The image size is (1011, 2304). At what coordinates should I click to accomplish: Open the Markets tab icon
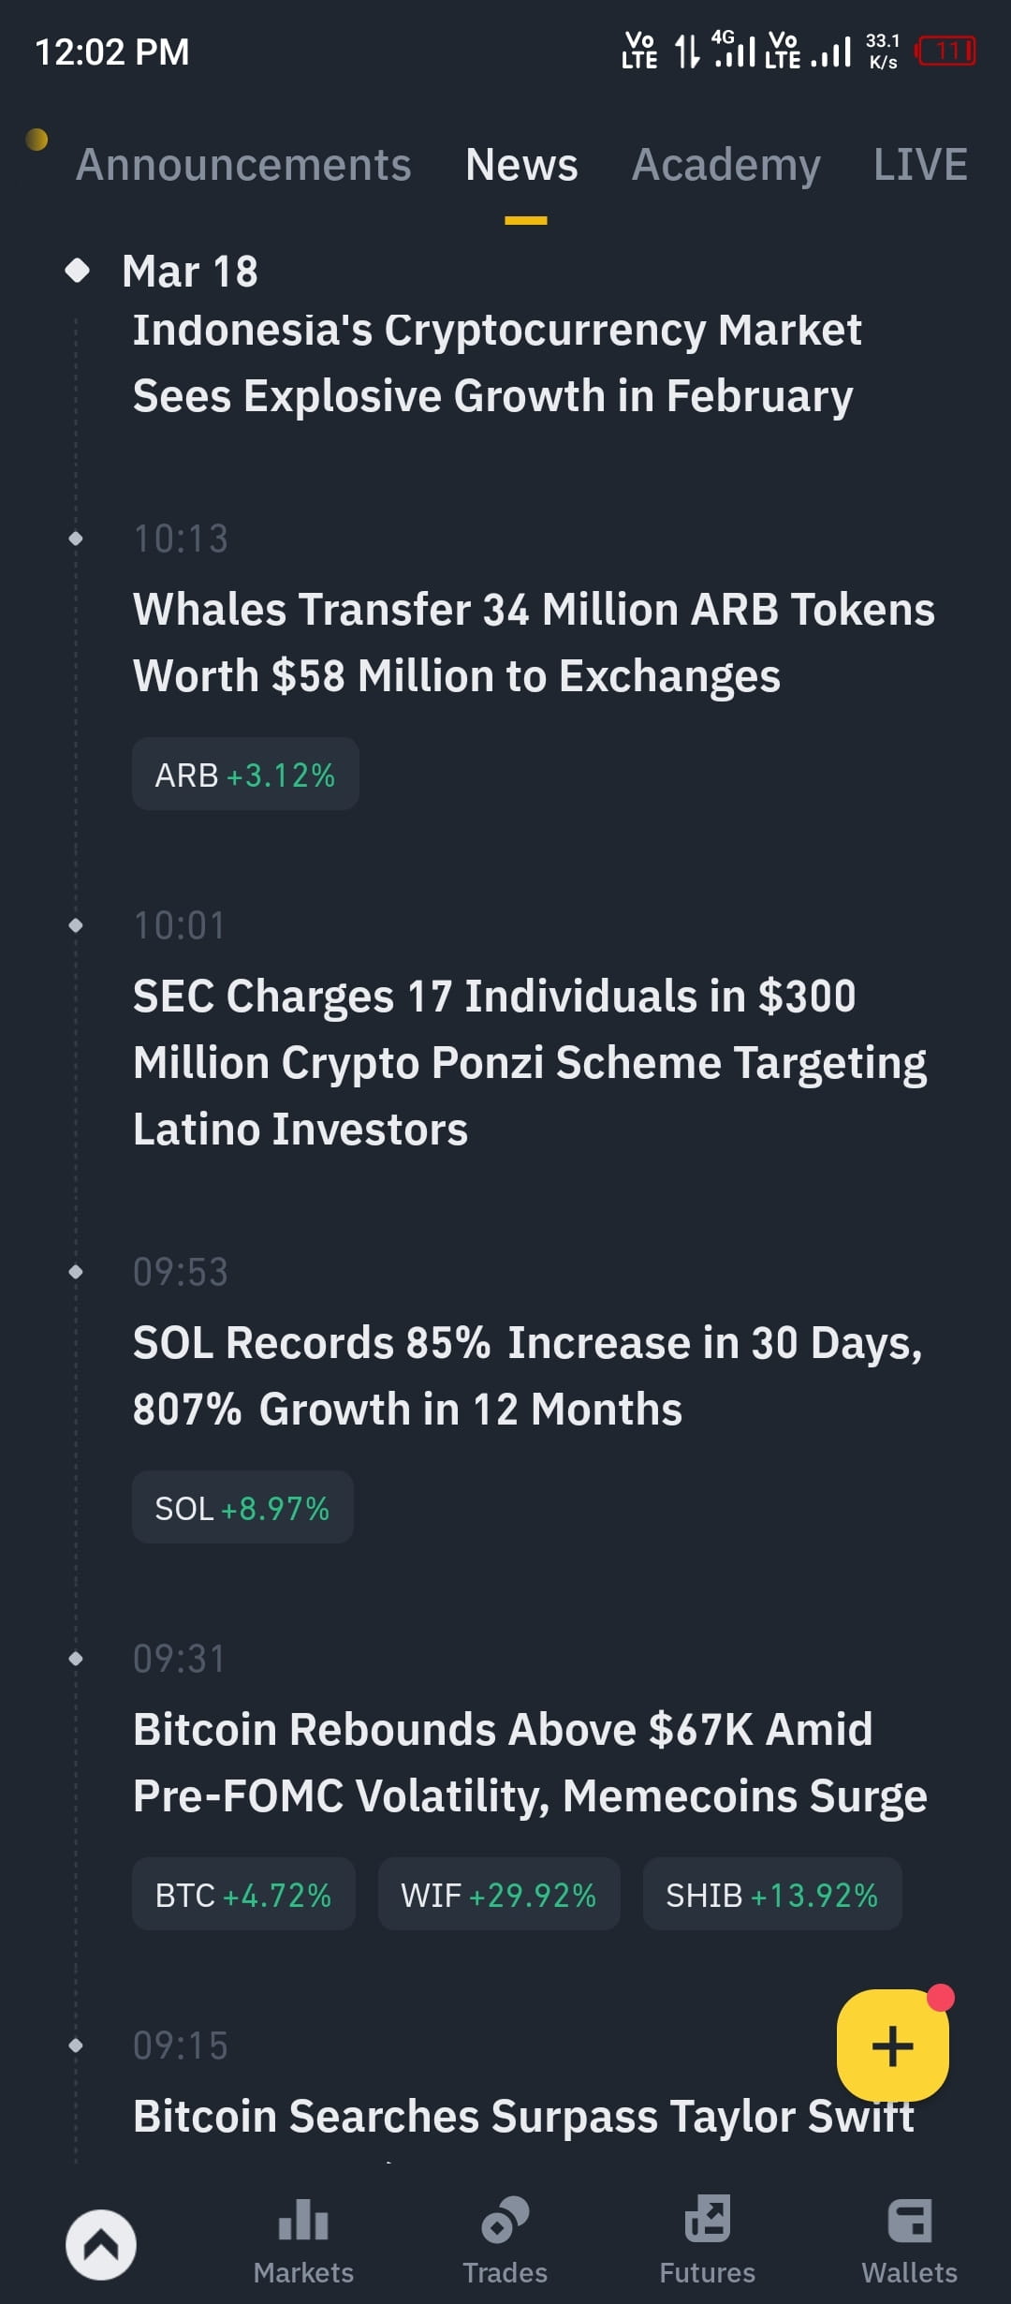click(x=302, y=2218)
